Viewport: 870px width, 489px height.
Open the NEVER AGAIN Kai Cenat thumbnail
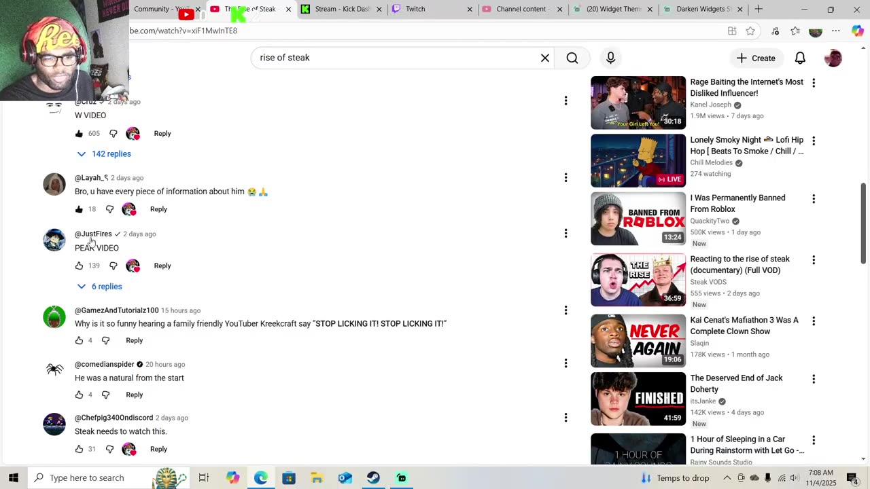pos(638,340)
